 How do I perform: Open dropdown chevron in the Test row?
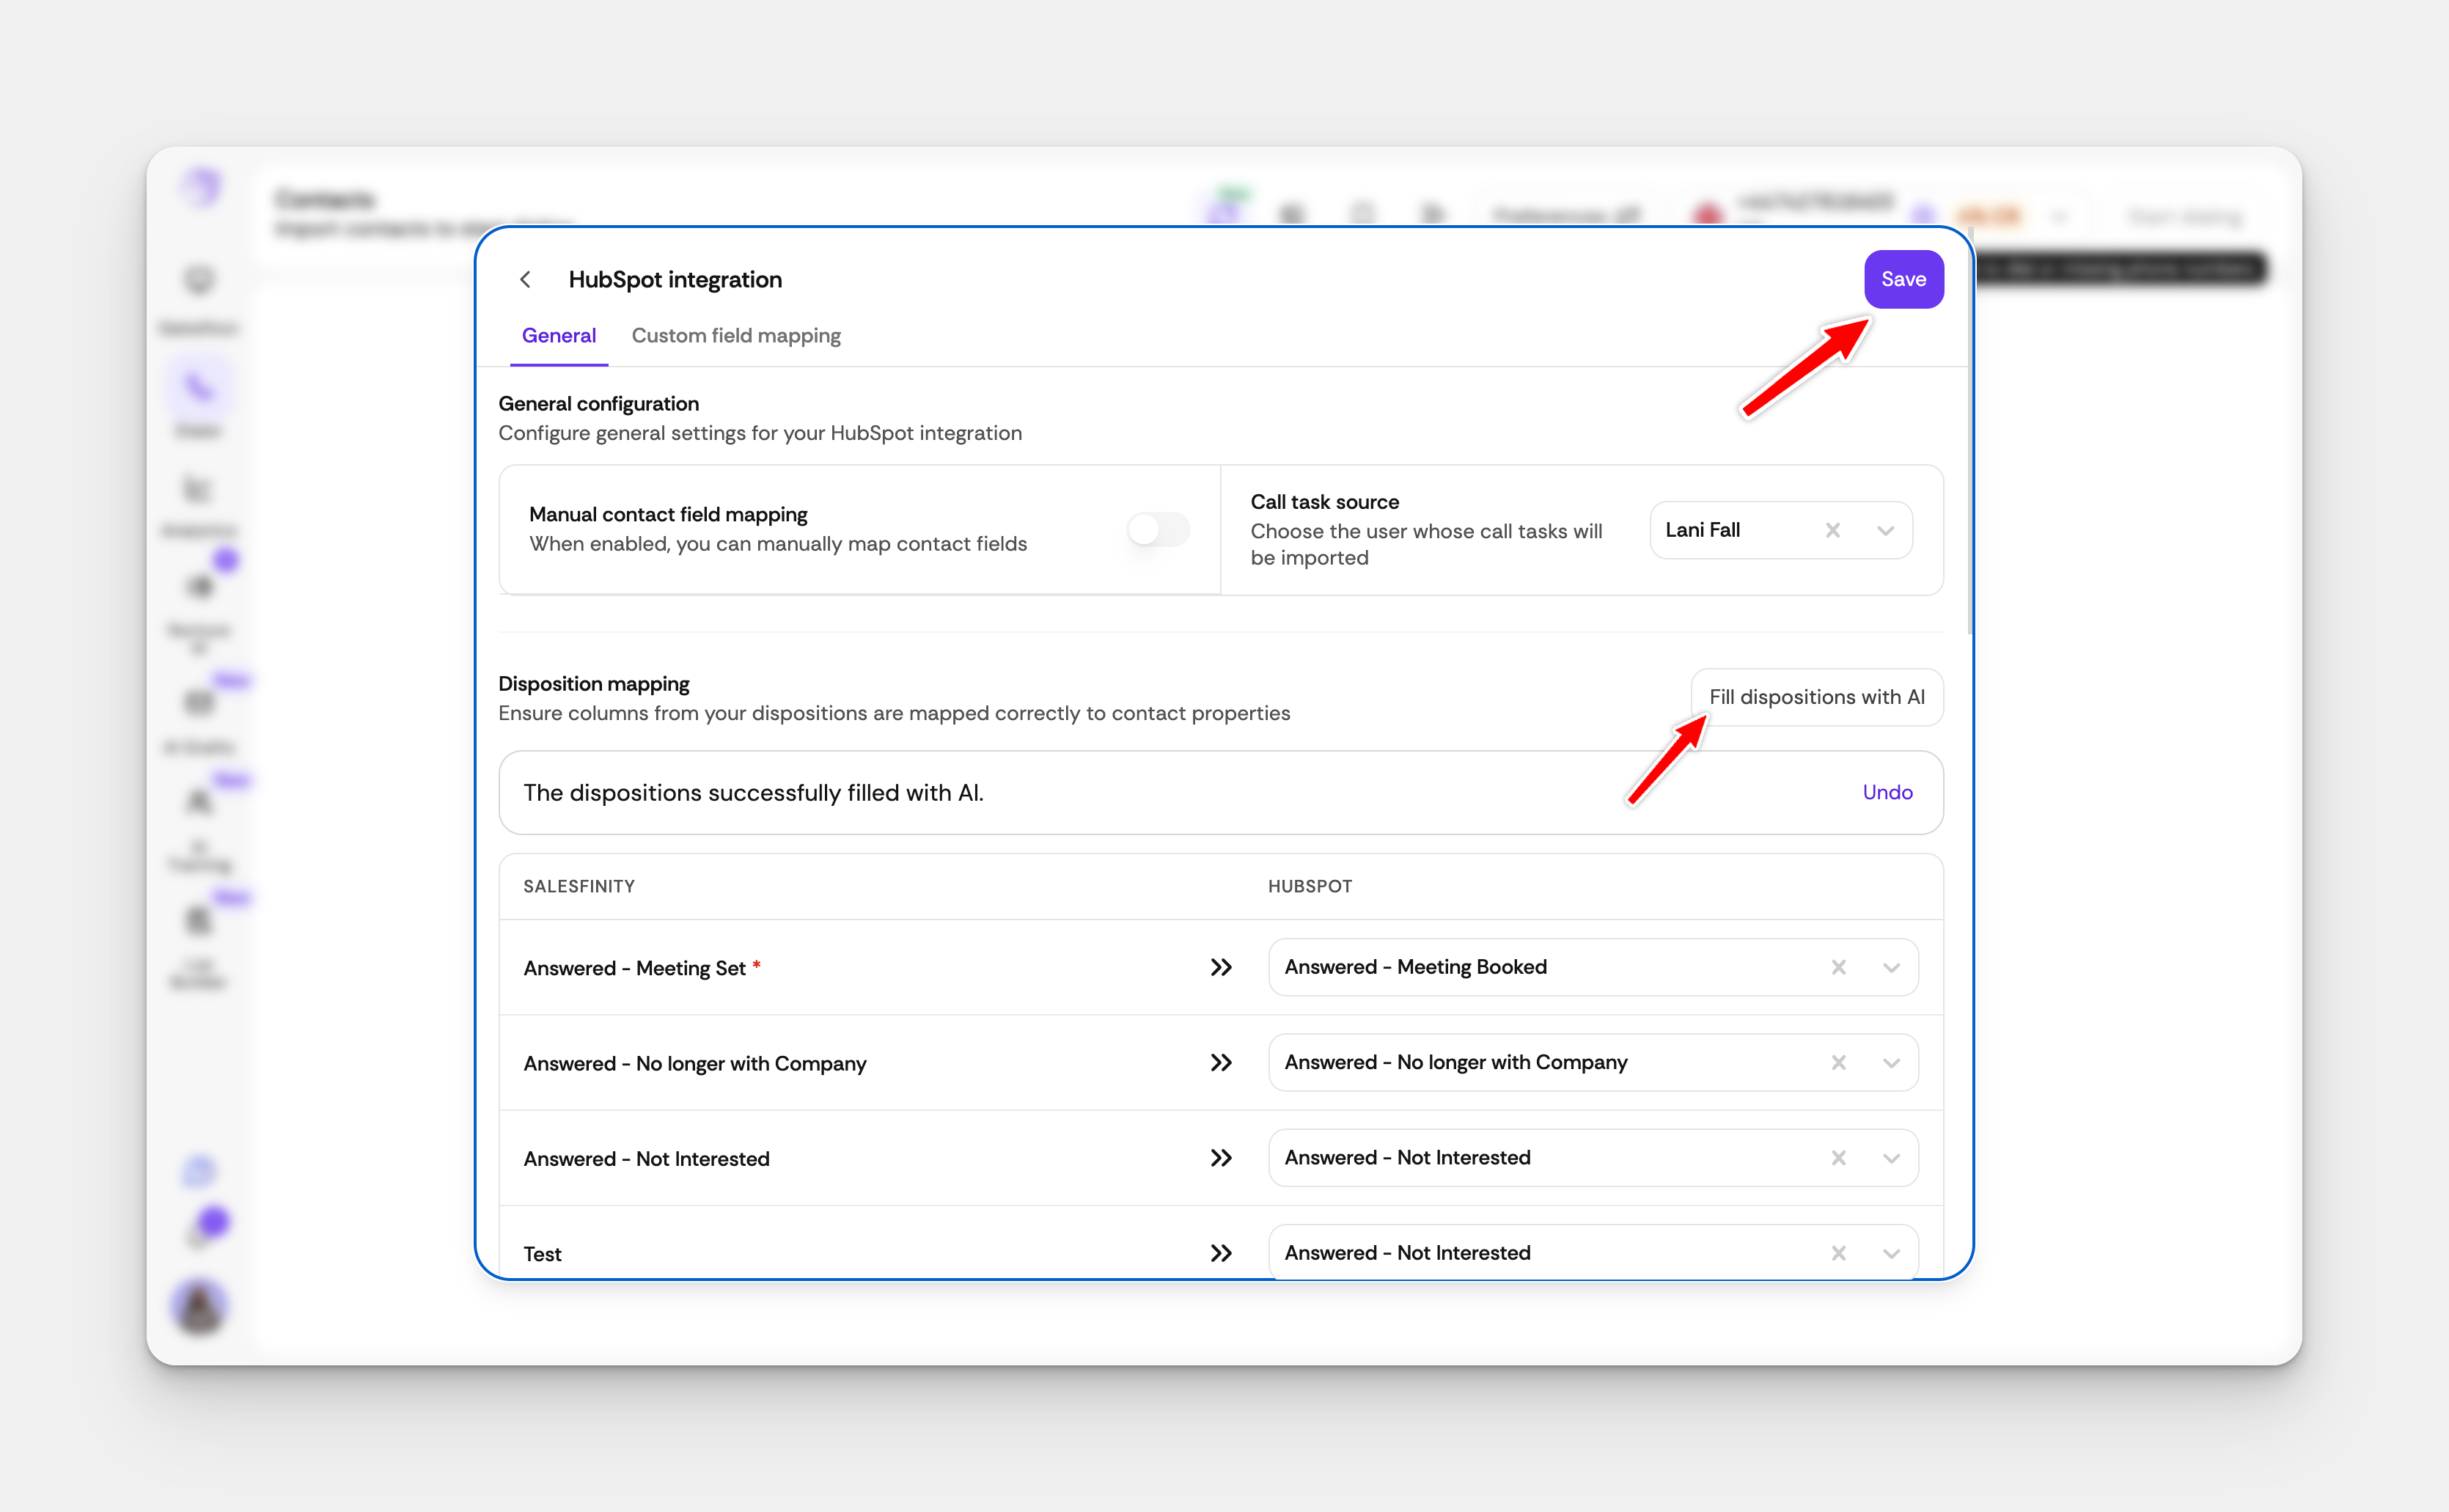coord(1891,1253)
